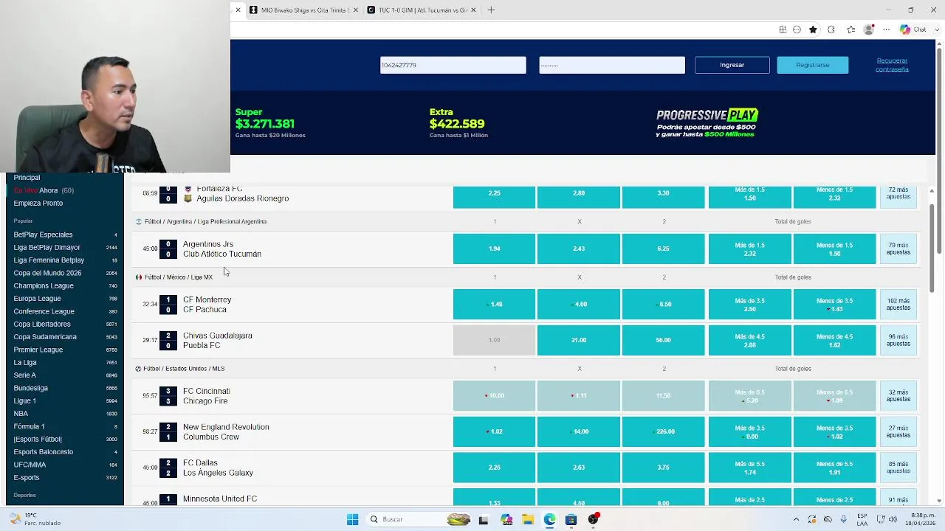The width and height of the screenshot is (945, 531).
Task: Open the Extra $422.589 jackpot
Action: (x=458, y=123)
